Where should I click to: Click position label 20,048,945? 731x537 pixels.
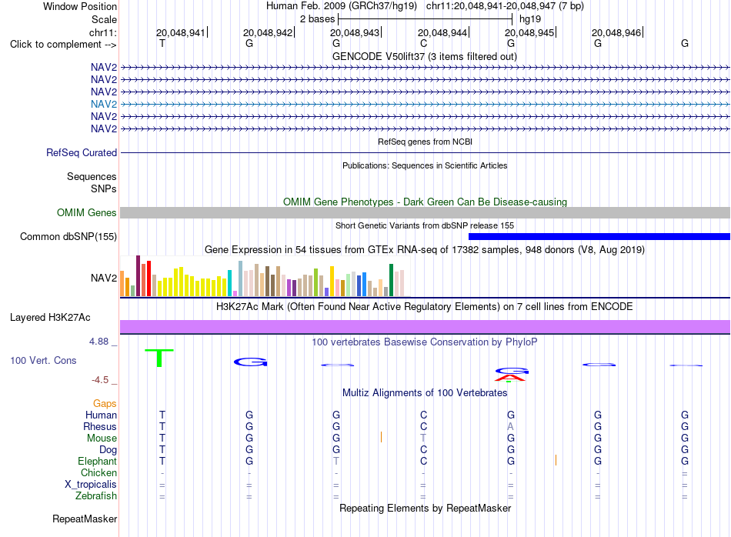529,32
